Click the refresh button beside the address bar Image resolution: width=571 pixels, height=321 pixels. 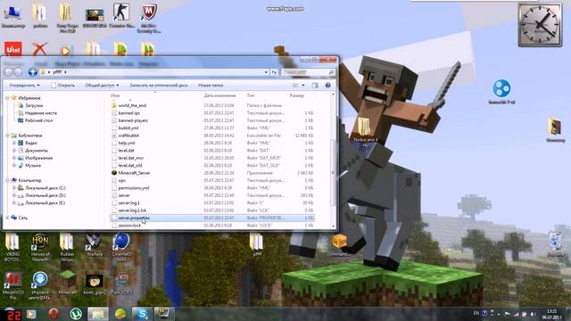274,72
